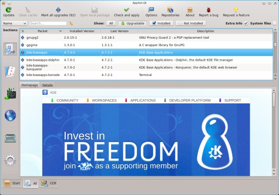Image resolution: width=279 pixels, height=195 pixels.
Task: Toggle the Upgradable filter button
Action: tap(133, 23)
